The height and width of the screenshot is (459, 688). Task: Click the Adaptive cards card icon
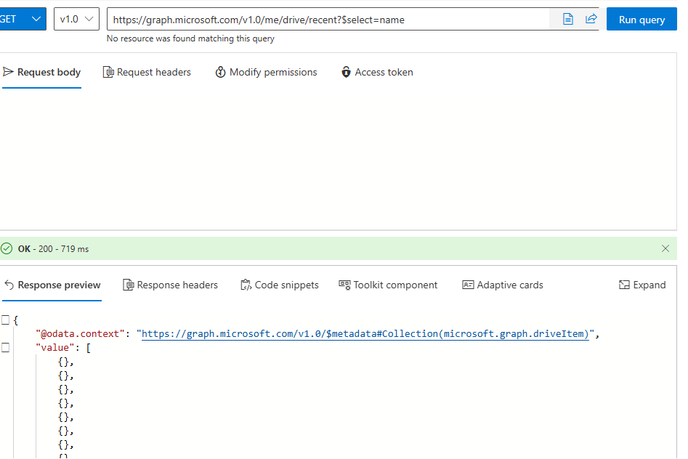click(467, 285)
